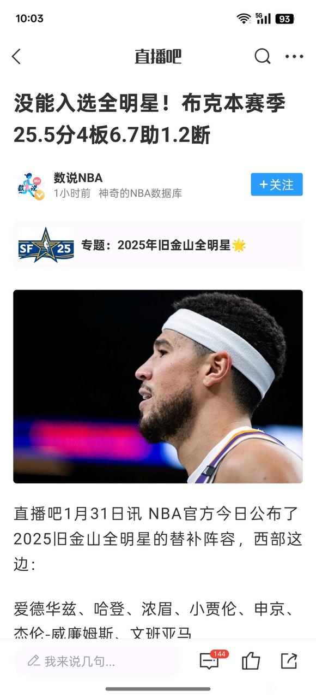Go back using the top-left arrow
316x697 pixels.
pyautogui.click(x=16, y=56)
